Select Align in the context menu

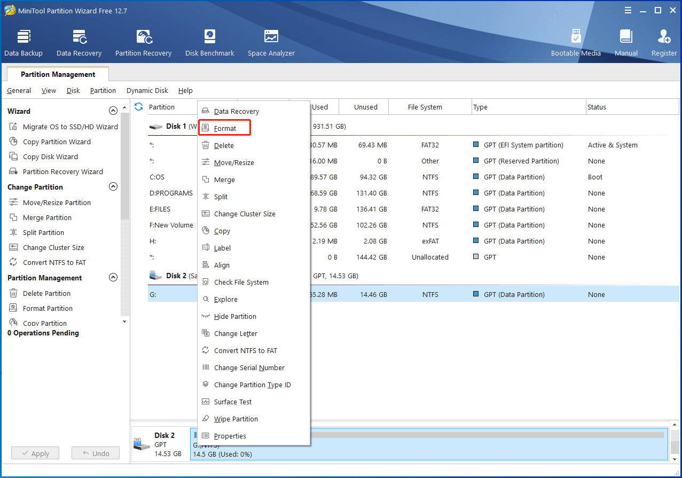254,265
